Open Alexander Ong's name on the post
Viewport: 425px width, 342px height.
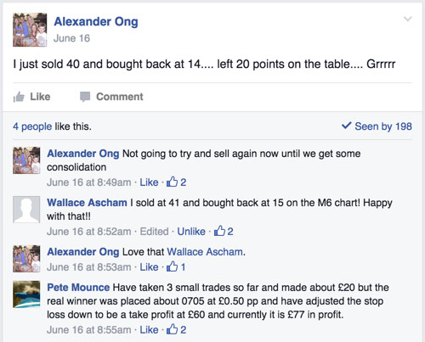pos(96,22)
